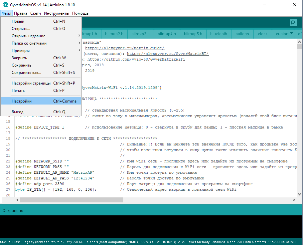Switch to the clock tab
This screenshot has width=303, height=245.
point(263,34)
